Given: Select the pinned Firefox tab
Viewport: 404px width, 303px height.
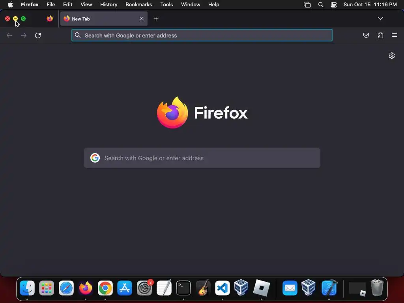Looking at the screenshot, I should click(x=50, y=19).
